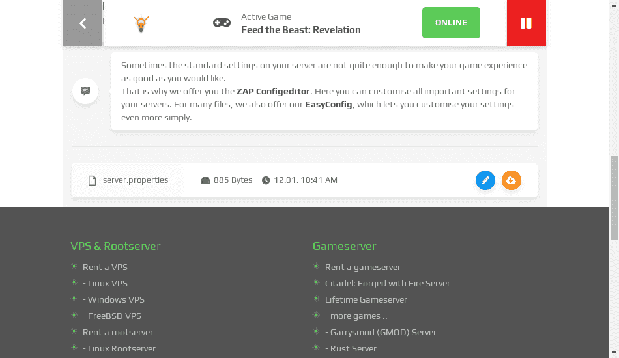Follow the Windows VPS link

pyautogui.click(x=113, y=299)
